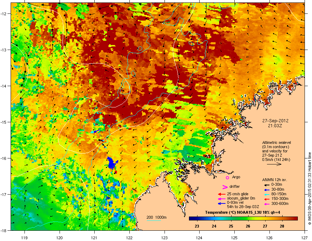Click the blue glider track cluster on the map
The width and height of the screenshot is (312, 241).
[112, 163]
